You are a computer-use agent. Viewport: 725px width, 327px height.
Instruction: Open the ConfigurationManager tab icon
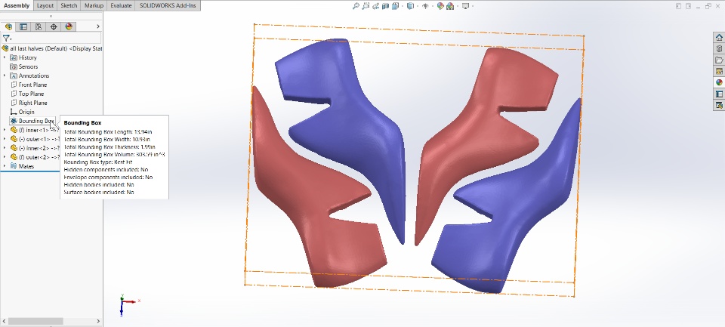(x=39, y=26)
